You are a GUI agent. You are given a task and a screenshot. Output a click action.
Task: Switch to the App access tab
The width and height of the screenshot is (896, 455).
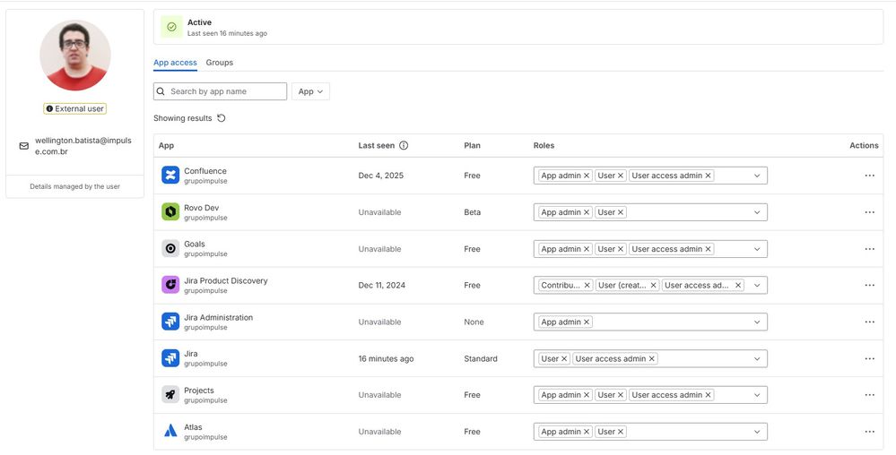click(x=175, y=63)
